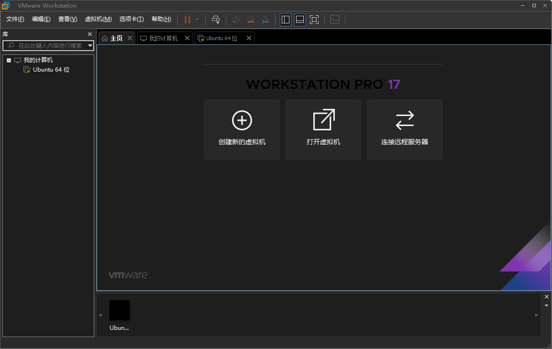
Task: Toggle the thumbnail bar visibility
Action: point(300,20)
